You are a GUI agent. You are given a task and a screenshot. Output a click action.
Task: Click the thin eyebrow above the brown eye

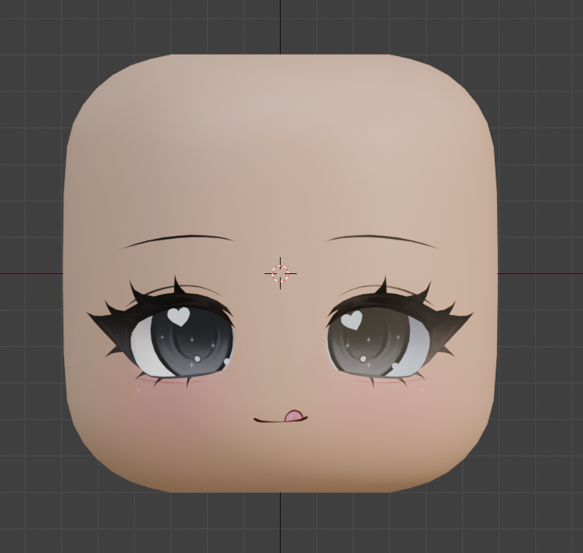pyautogui.click(x=383, y=240)
